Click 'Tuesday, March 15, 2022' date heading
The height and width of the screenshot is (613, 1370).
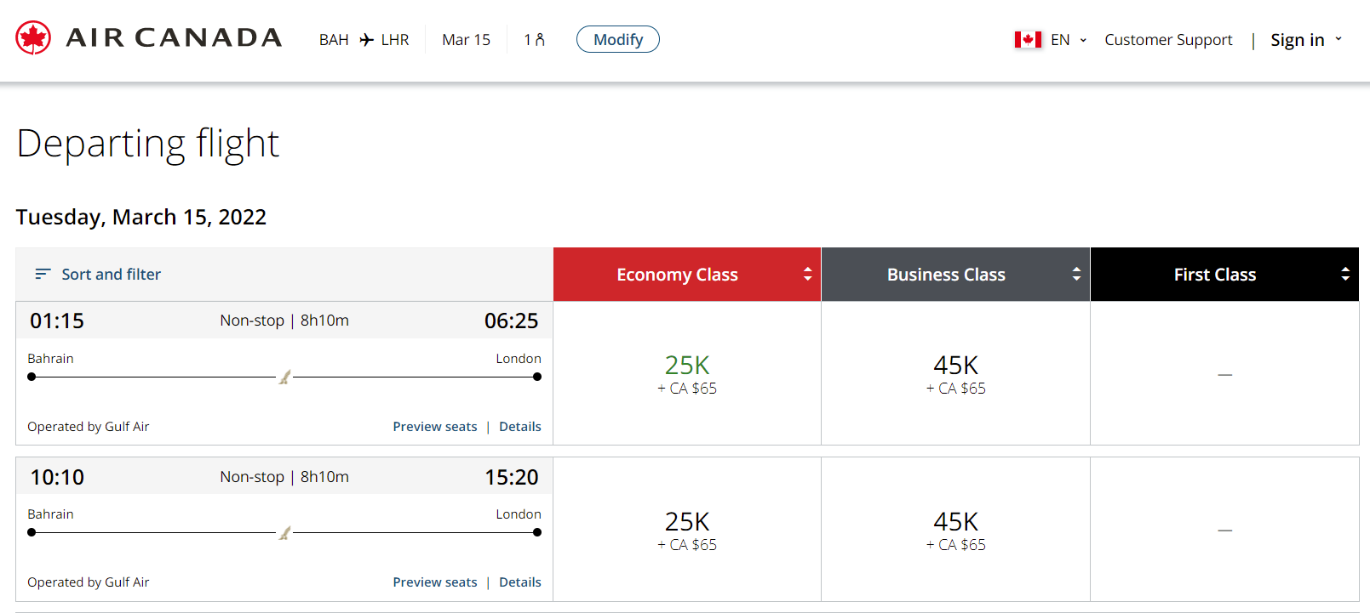click(x=141, y=218)
